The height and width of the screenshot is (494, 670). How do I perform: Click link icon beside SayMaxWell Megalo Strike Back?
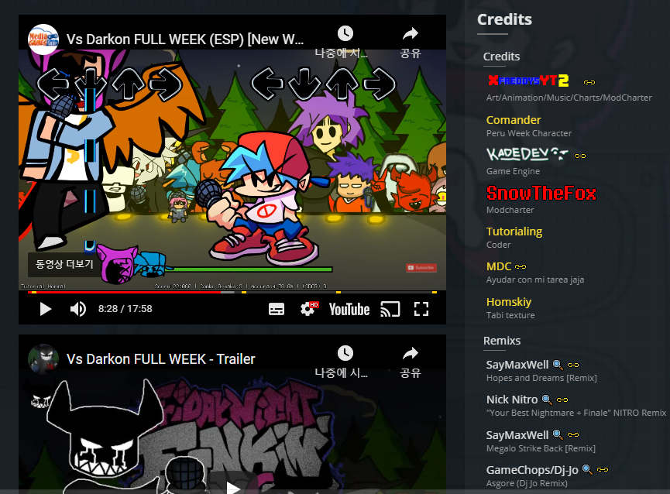pyautogui.click(x=573, y=434)
